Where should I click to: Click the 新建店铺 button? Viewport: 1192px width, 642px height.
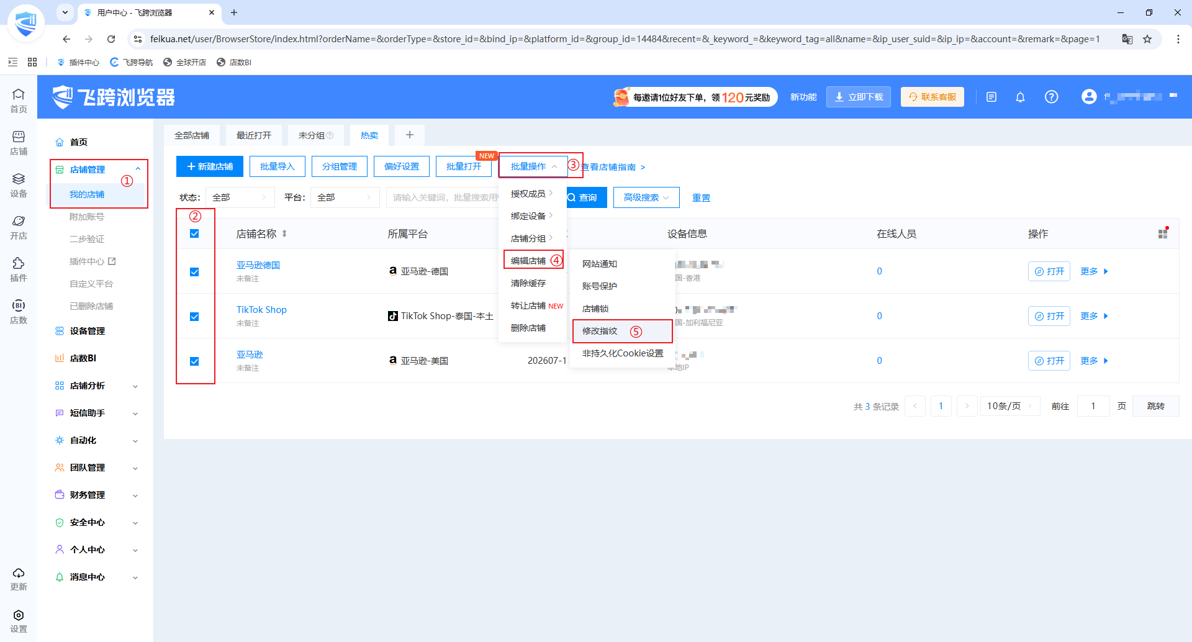click(x=210, y=166)
